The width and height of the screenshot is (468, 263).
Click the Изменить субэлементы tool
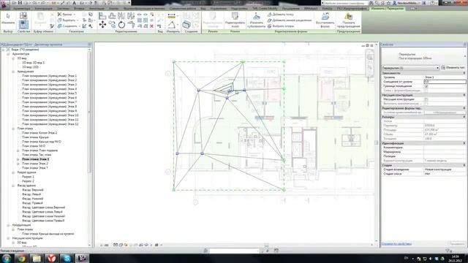tap(257, 20)
